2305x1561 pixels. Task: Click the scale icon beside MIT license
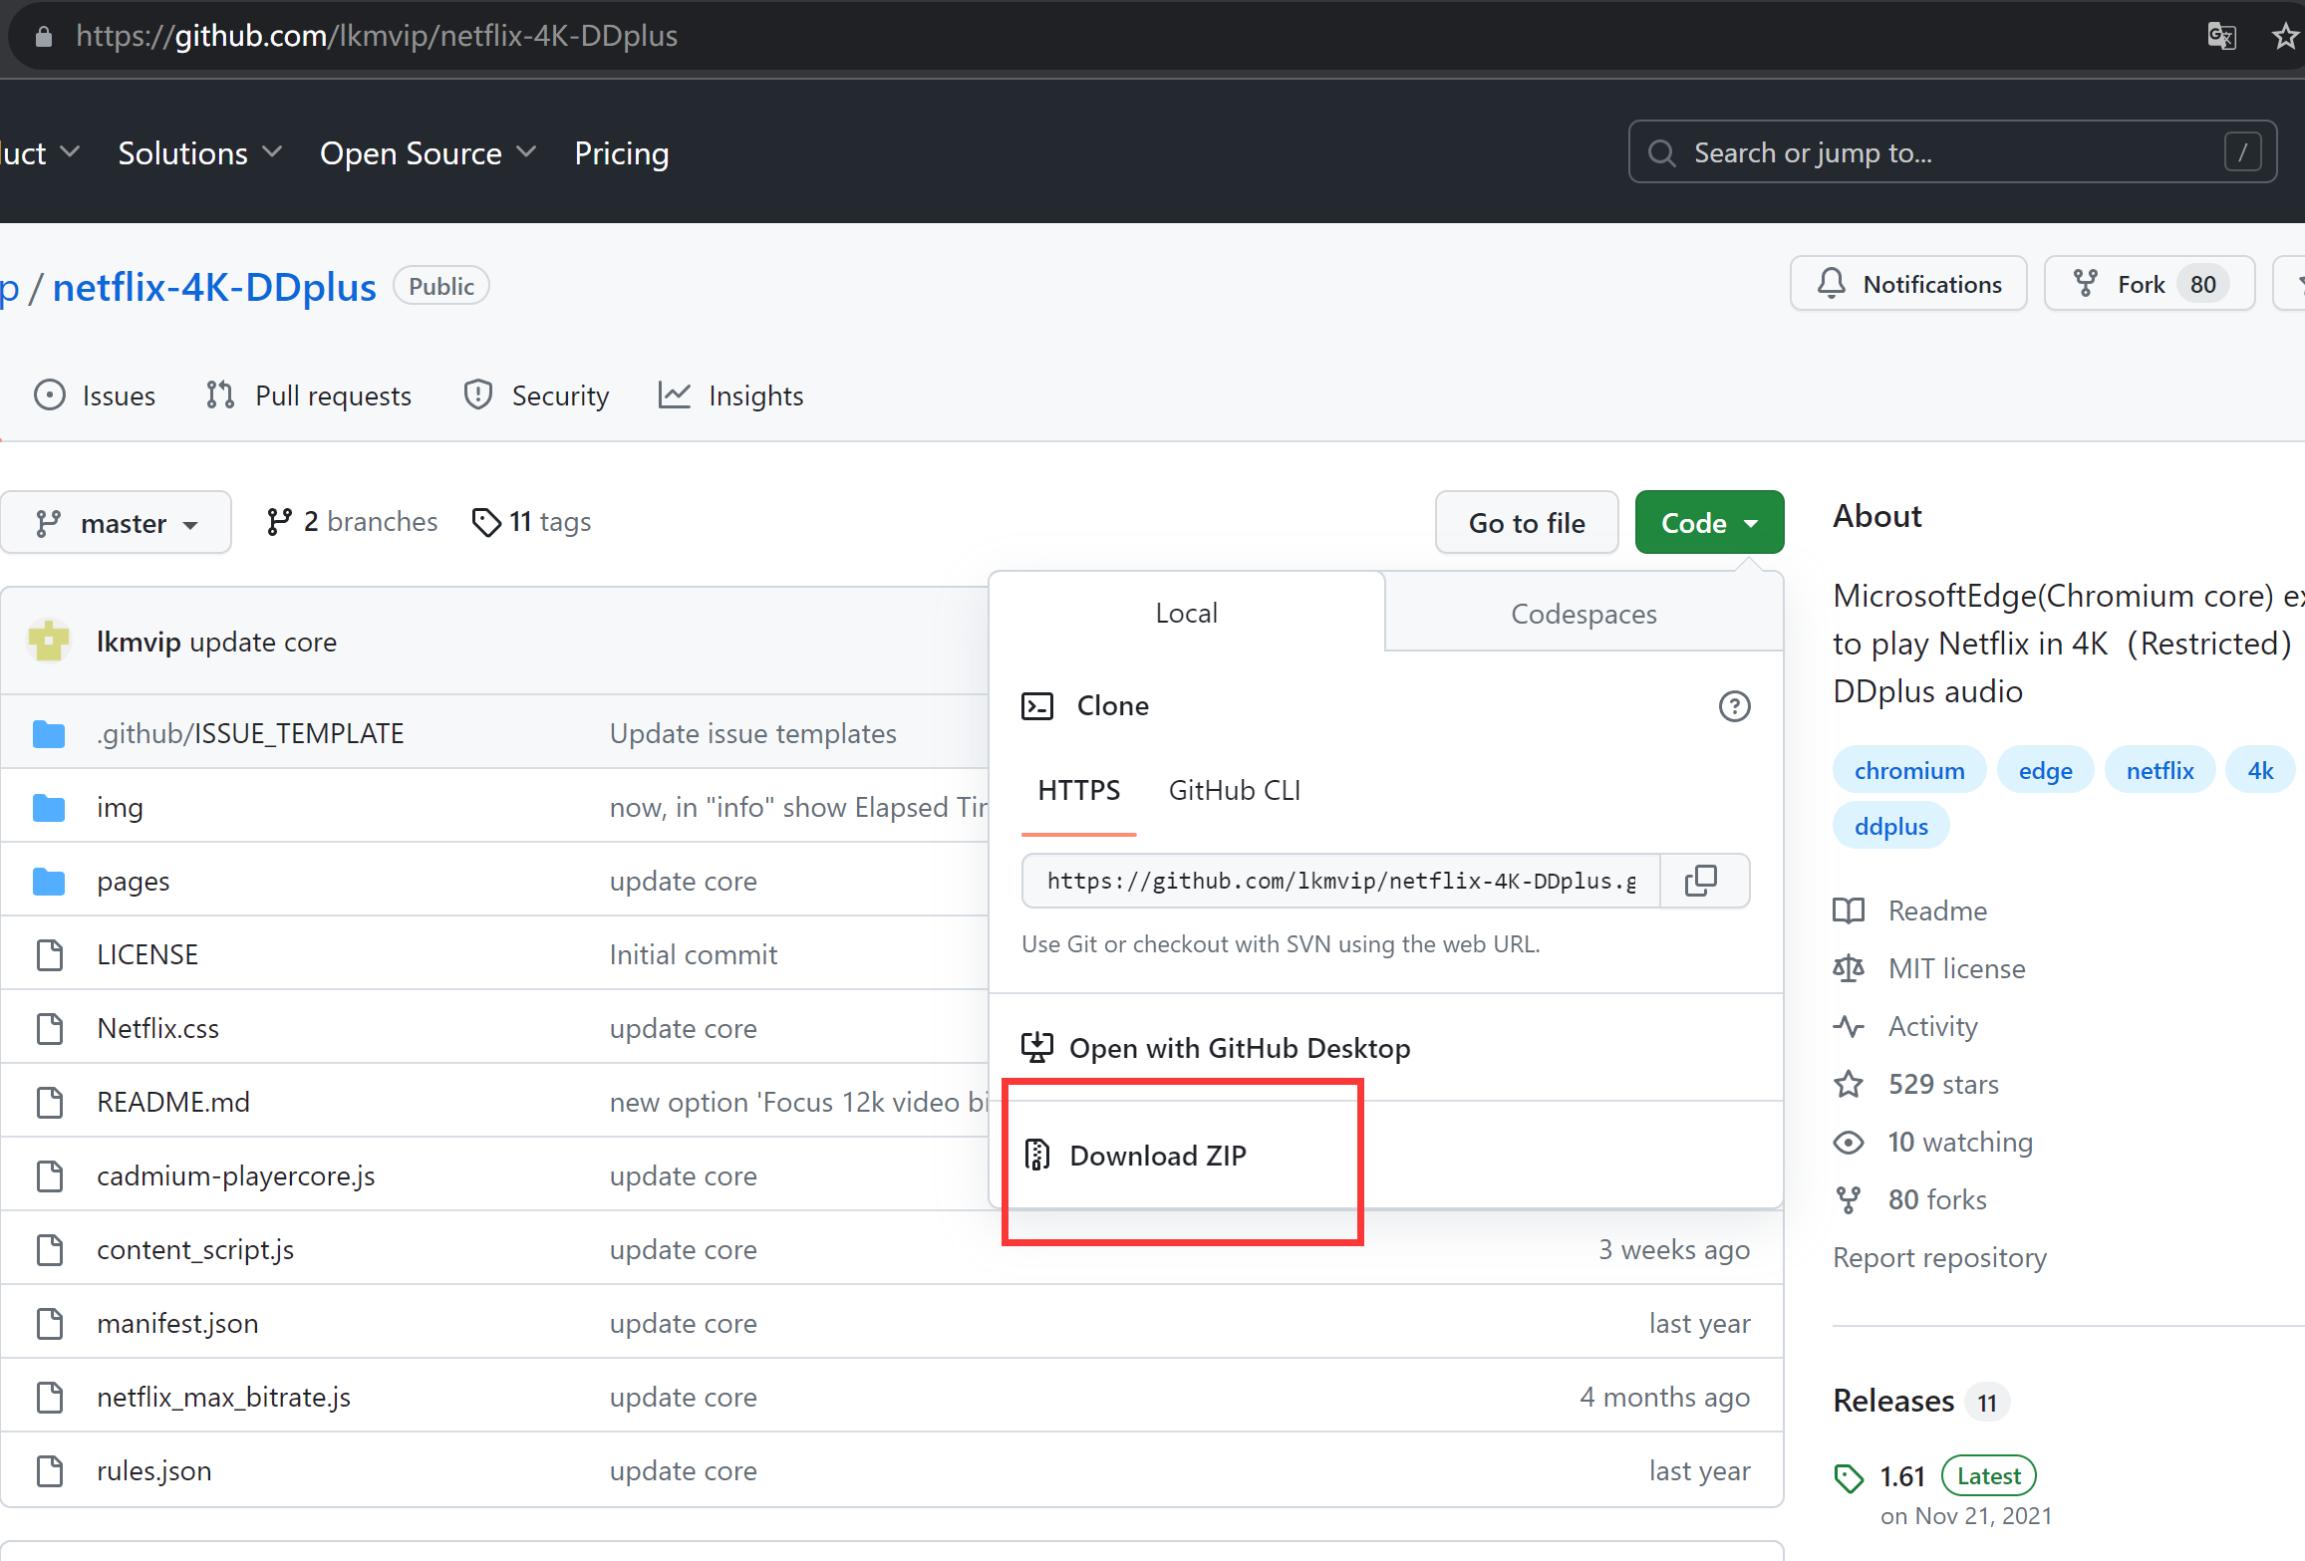click(1849, 968)
